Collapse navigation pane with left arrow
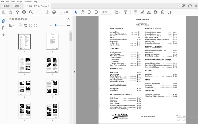 pos(74,72)
